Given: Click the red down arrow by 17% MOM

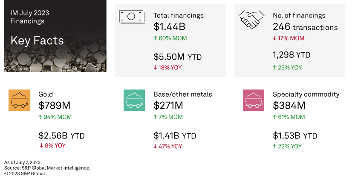Looking at the screenshot, I should (x=275, y=38).
